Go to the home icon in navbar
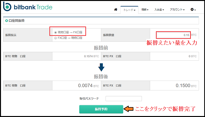 (115, 9)
